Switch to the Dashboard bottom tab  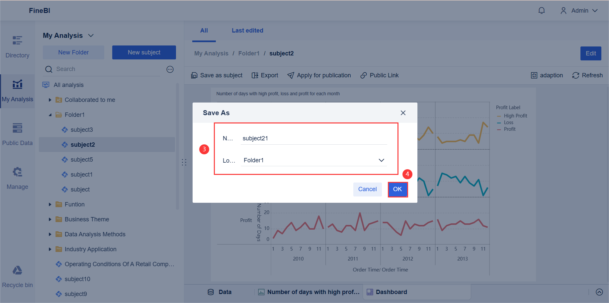pos(387,292)
